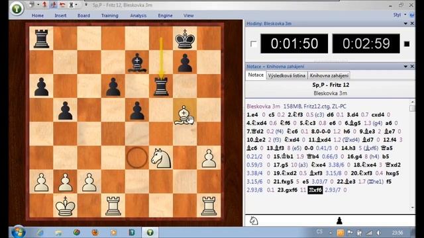
Task: Click the circled e3 square
Action: coord(137,158)
